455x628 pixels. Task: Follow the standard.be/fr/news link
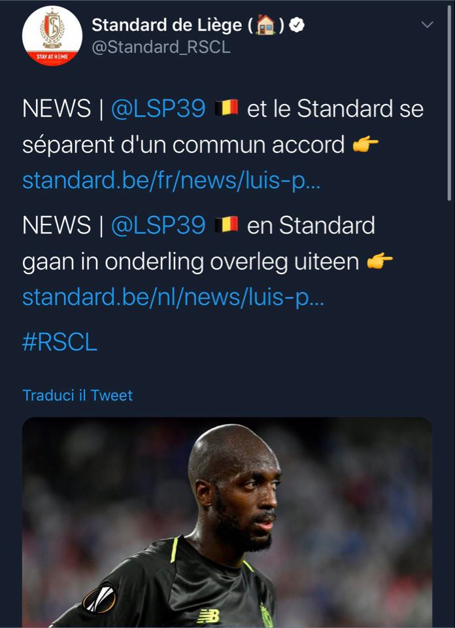(171, 181)
